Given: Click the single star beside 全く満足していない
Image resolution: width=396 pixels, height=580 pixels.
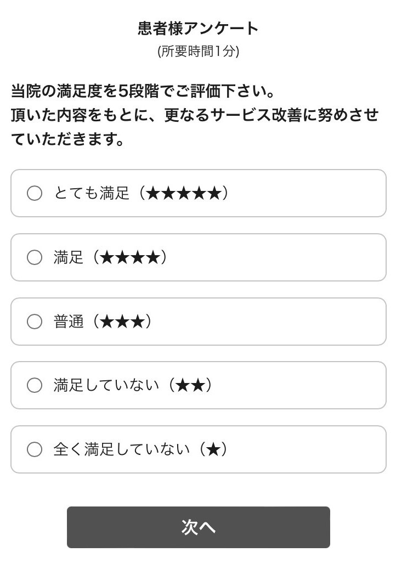Looking at the screenshot, I should (x=213, y=449).
